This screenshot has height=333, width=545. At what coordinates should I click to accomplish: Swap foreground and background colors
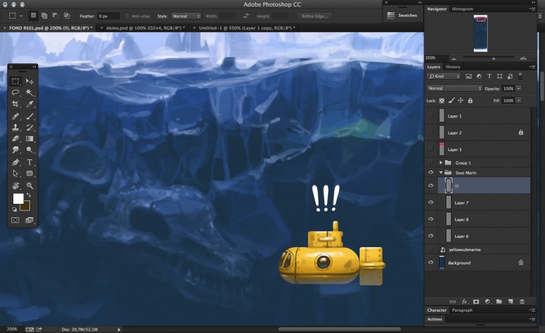29,195
